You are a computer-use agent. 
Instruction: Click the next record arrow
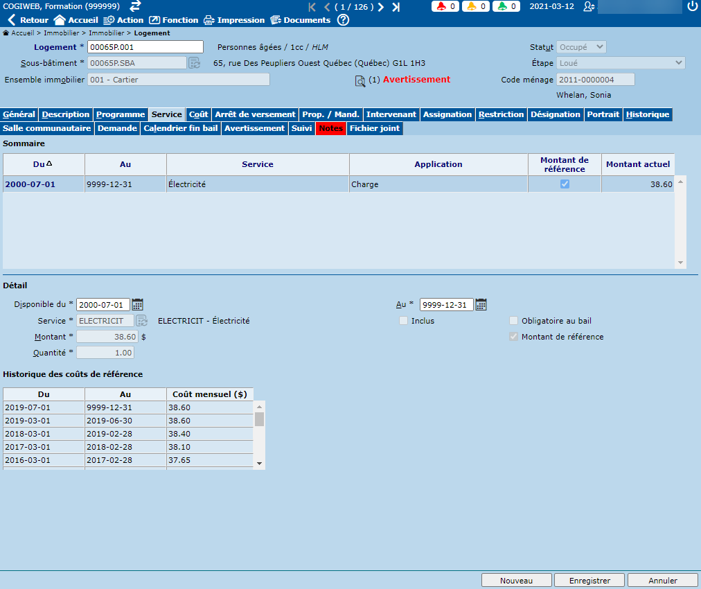[x=381, y=7]
